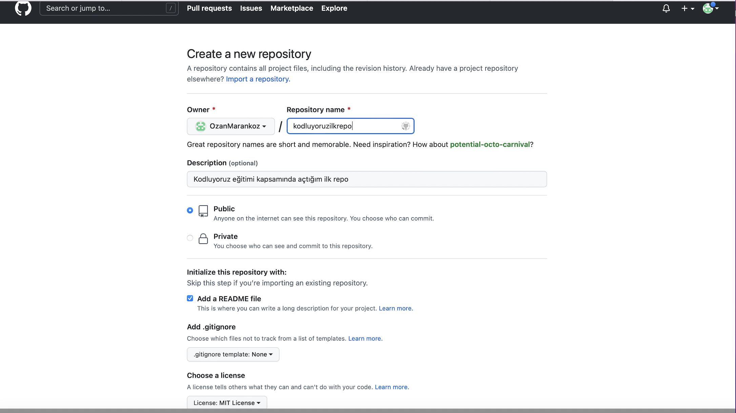Open license Learn more link

tap(392, 387)
